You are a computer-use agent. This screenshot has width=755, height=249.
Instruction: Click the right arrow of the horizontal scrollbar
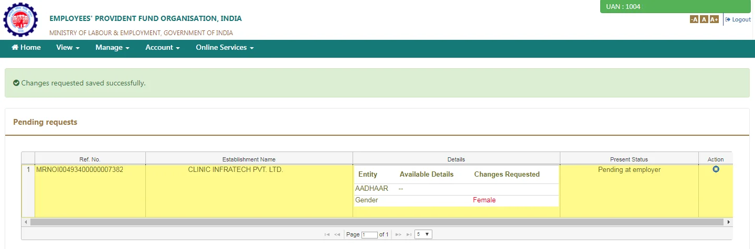click(x=728, y=222)
